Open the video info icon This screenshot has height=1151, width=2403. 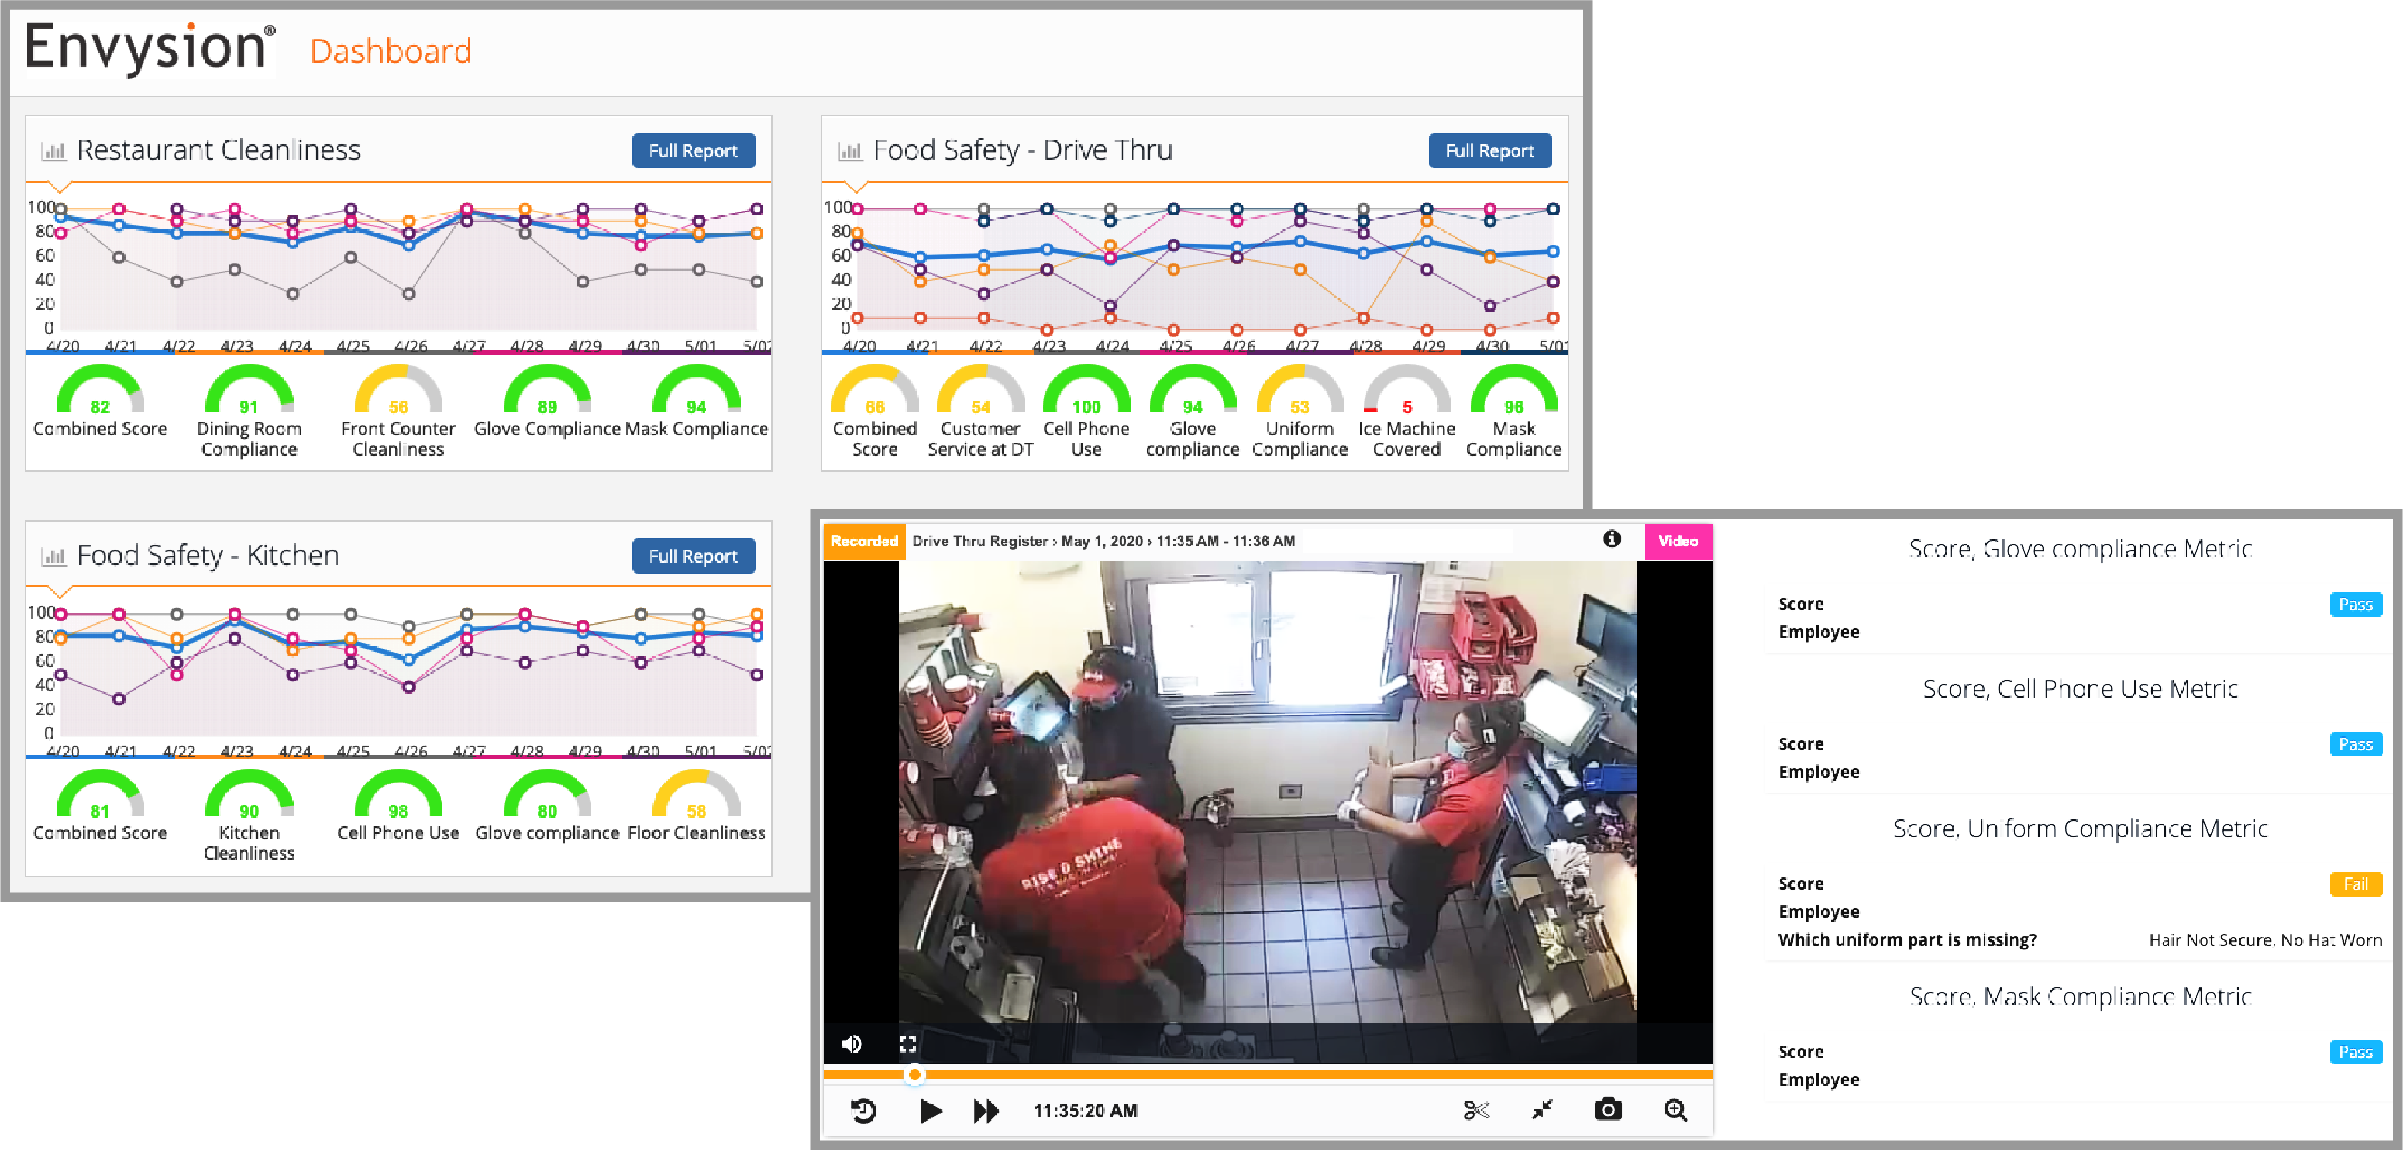1612,539
